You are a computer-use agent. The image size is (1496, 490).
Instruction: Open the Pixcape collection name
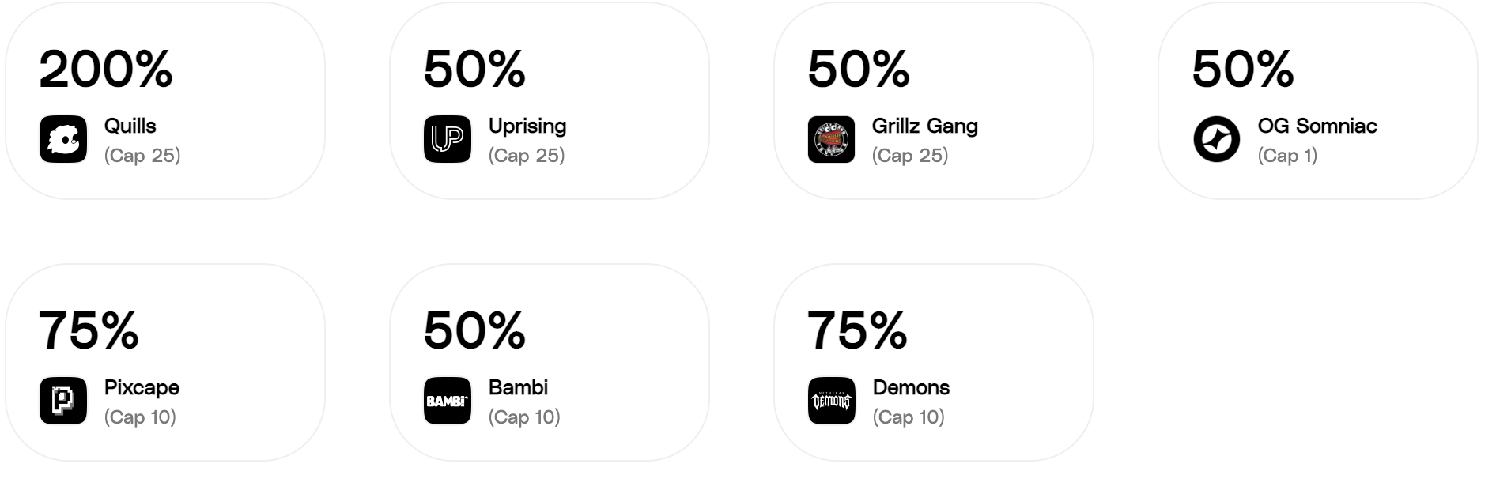click(142, 388)
